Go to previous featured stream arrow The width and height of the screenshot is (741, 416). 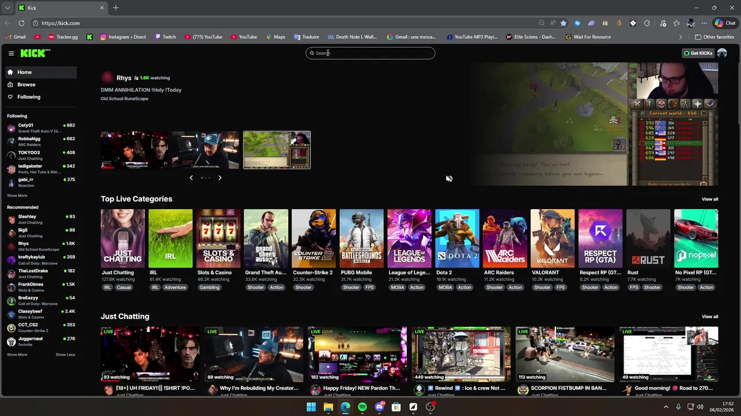tap(191, 178)
